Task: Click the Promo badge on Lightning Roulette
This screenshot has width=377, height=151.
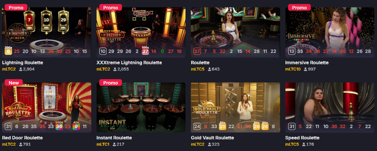Action: point(16,8)
